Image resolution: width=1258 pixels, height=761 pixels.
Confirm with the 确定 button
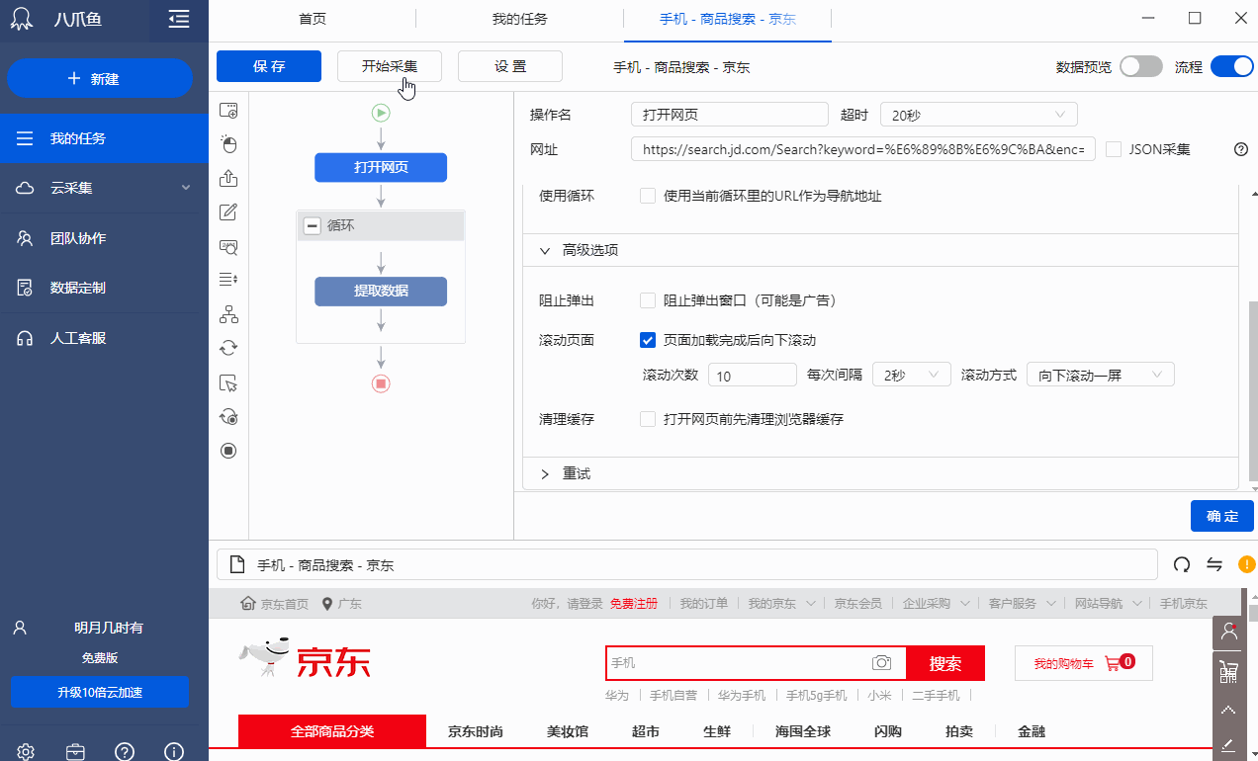[x=1222, y=516]
